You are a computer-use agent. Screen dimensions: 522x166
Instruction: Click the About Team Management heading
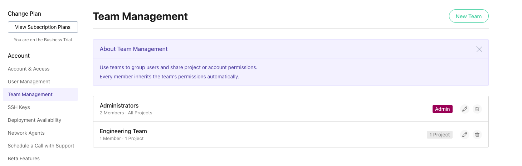click(x=133, y=49)
